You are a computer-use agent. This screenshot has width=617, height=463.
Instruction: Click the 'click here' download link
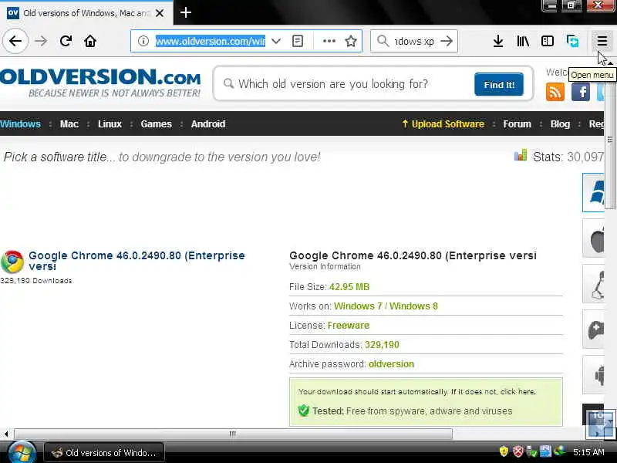(x=518, y=392)
